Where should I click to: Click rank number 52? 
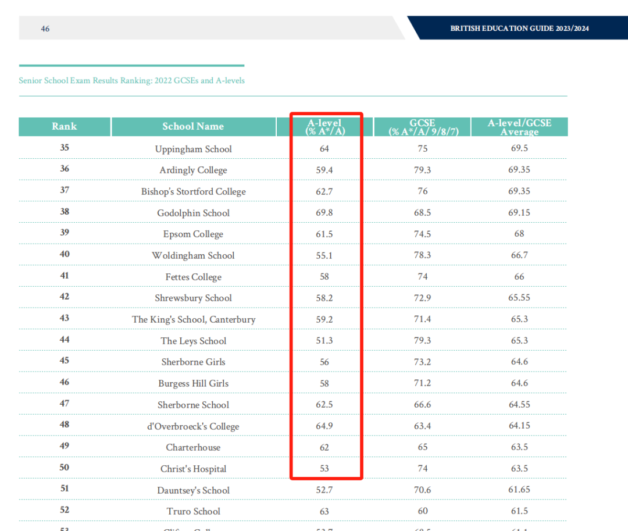point(65,510)
